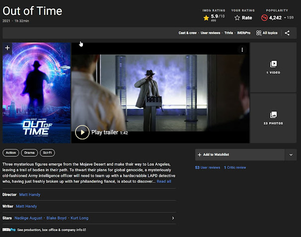
Task: Click the 5.9/10 rating value
Action: coord(218,16)
